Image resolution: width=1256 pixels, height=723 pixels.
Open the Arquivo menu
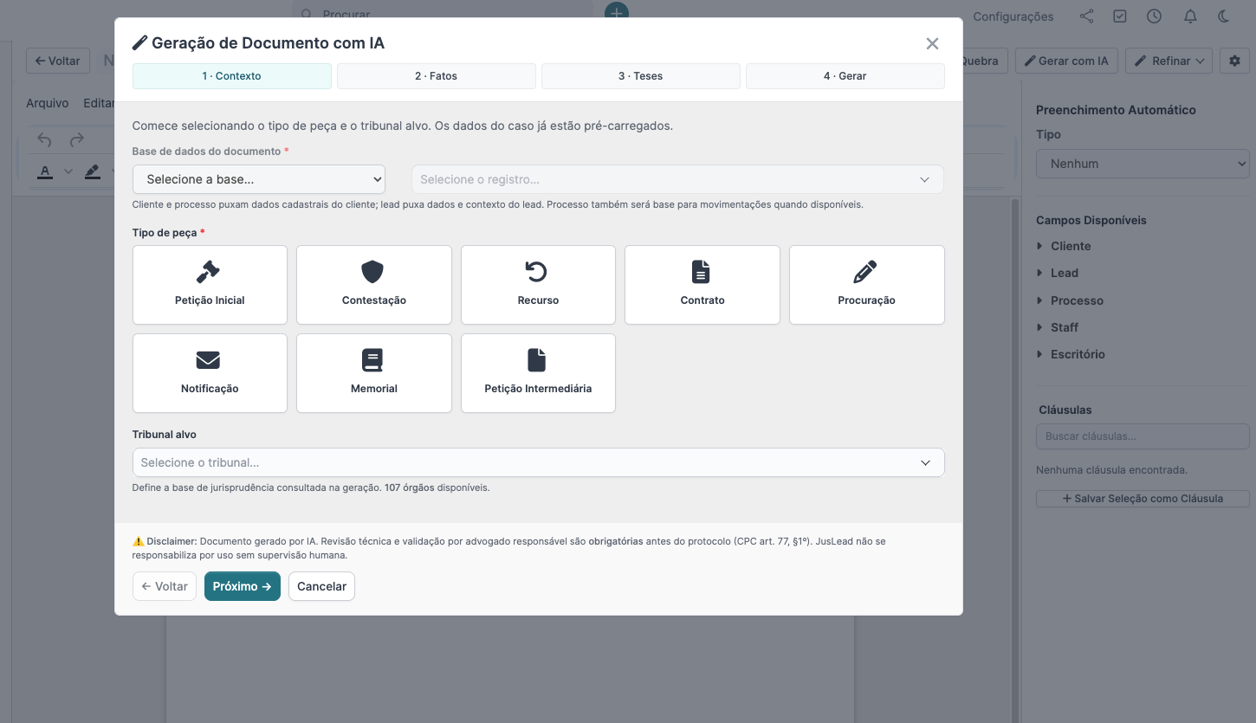point(48,103)
